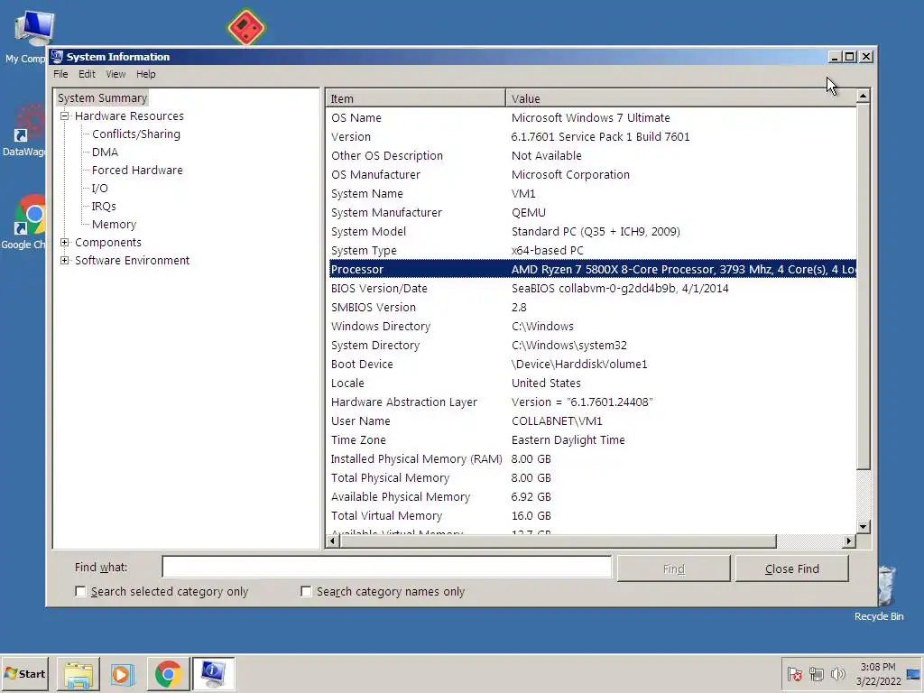
Task: Enable Search category names only
Action: [x=306, y=591]
